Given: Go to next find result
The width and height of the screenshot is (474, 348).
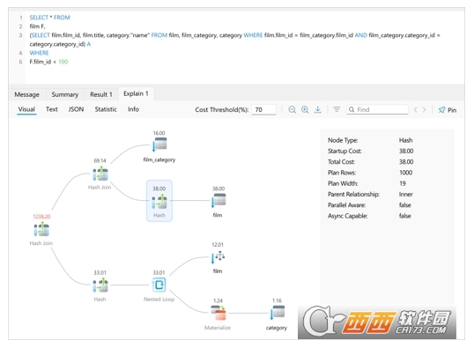Looking at the screenshot, I should click(x=424, y=110).
